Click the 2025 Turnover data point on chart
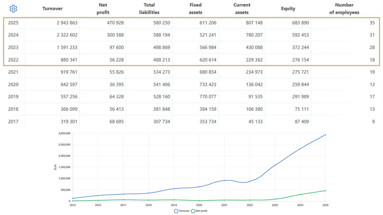 [325, 135]
